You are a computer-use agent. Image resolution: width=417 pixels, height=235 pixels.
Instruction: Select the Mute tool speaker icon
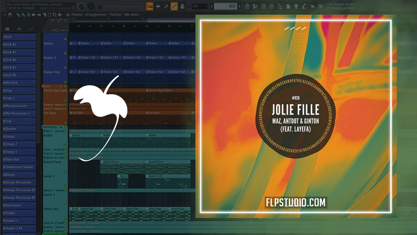(x=34, y=15)
